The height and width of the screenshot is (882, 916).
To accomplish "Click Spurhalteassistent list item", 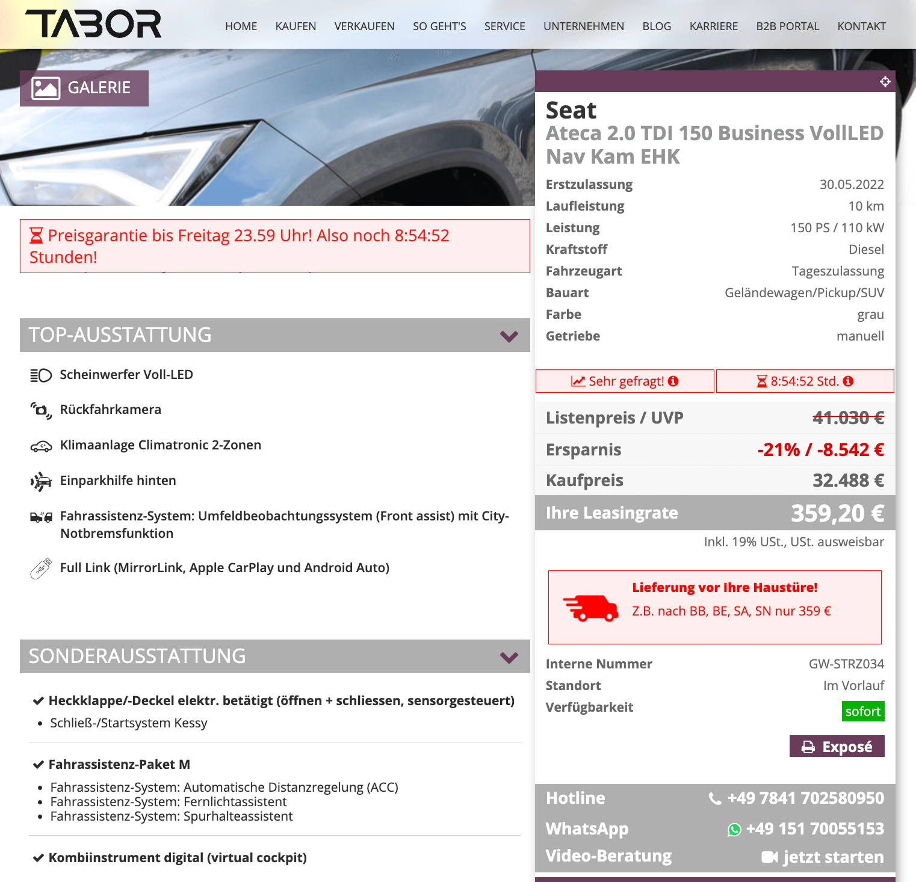I will pos(172,816).
